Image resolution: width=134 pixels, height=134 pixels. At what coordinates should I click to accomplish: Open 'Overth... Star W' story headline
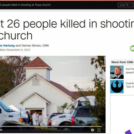(x=130, y=85)
